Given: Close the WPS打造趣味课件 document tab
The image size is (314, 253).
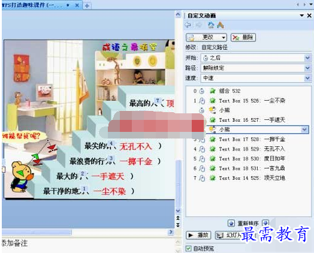Looking at the screenshot, I should click(x=77, y=5).
